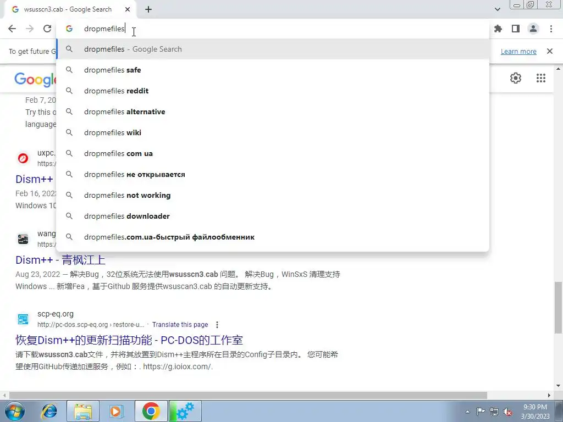Screen dimensions: 563x422
Task: Open the Chrome profile avatar
Action: 533,29
